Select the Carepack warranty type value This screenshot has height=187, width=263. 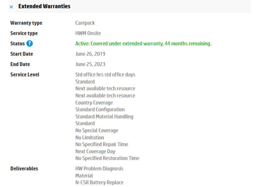(85, 23)
